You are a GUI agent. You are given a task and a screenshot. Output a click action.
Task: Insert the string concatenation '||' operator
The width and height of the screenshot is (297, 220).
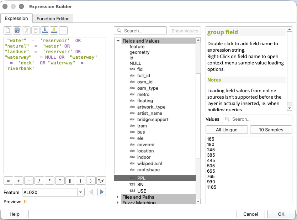(70, 180)
